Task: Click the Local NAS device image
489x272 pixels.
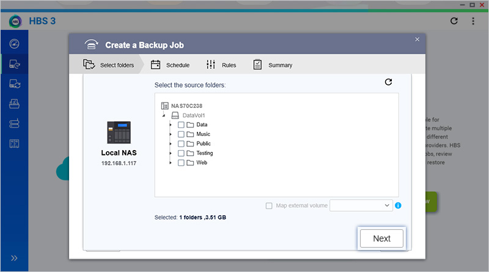Action: tap(119, 132)
